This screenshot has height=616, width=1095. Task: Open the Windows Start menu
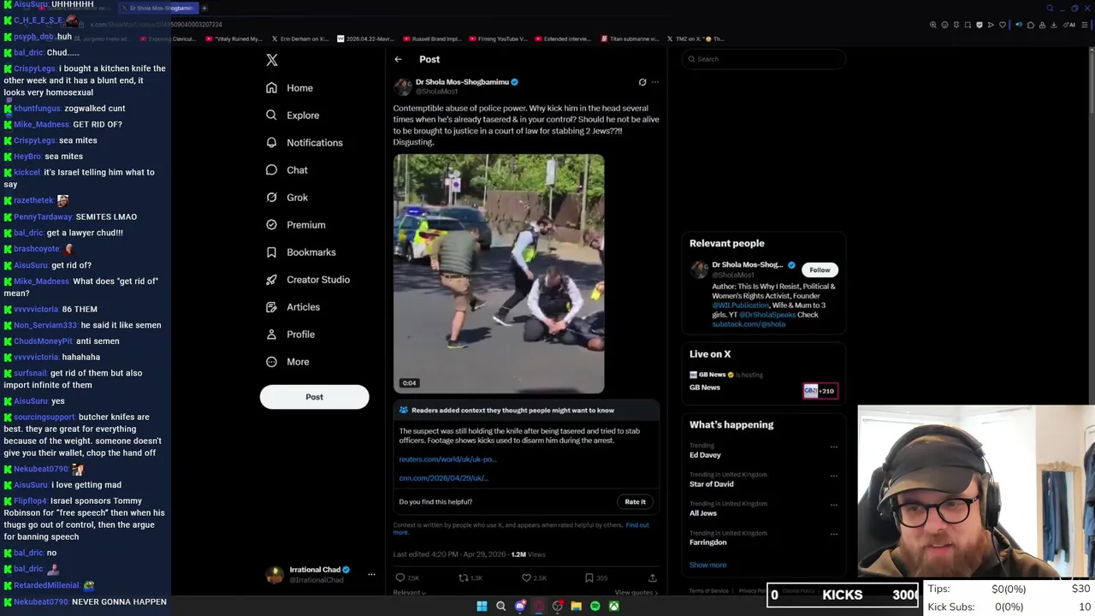pos(482,606)
